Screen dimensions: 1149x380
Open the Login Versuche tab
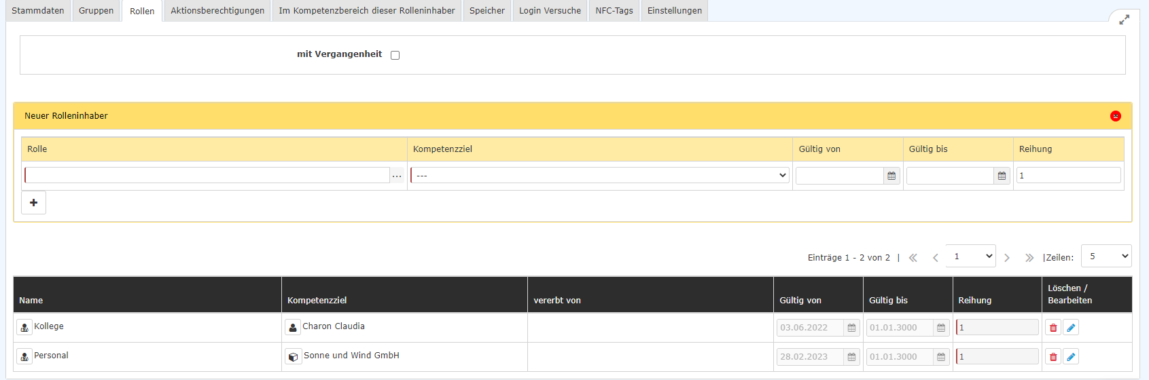click(x=550, y=11)
